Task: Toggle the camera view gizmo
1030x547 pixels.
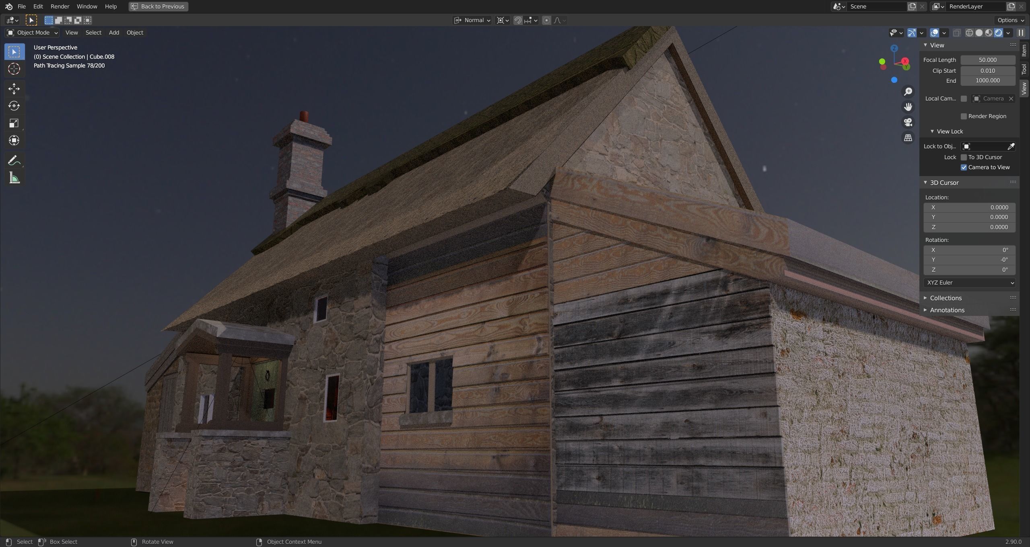Action: 908,122
